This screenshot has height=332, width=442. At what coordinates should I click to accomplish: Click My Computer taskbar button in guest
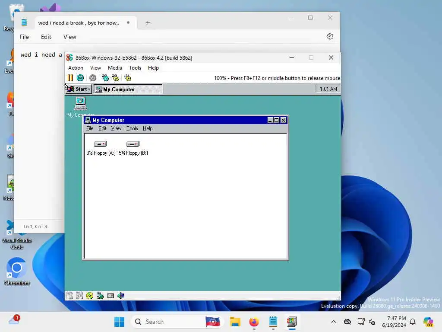pyautogui.click(x=128, y=89)
